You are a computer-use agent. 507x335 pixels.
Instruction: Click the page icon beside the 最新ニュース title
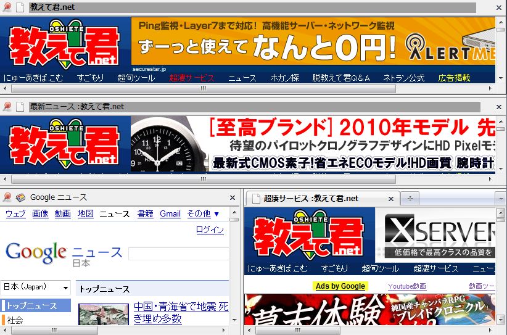pyautogui.click(x=20, y=106)
